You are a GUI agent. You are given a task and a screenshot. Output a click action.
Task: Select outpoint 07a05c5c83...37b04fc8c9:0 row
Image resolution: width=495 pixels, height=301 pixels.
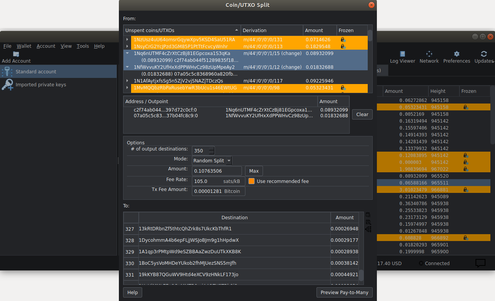237,115
